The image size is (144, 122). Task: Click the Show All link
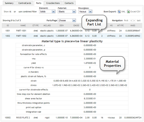pos(7,12)
